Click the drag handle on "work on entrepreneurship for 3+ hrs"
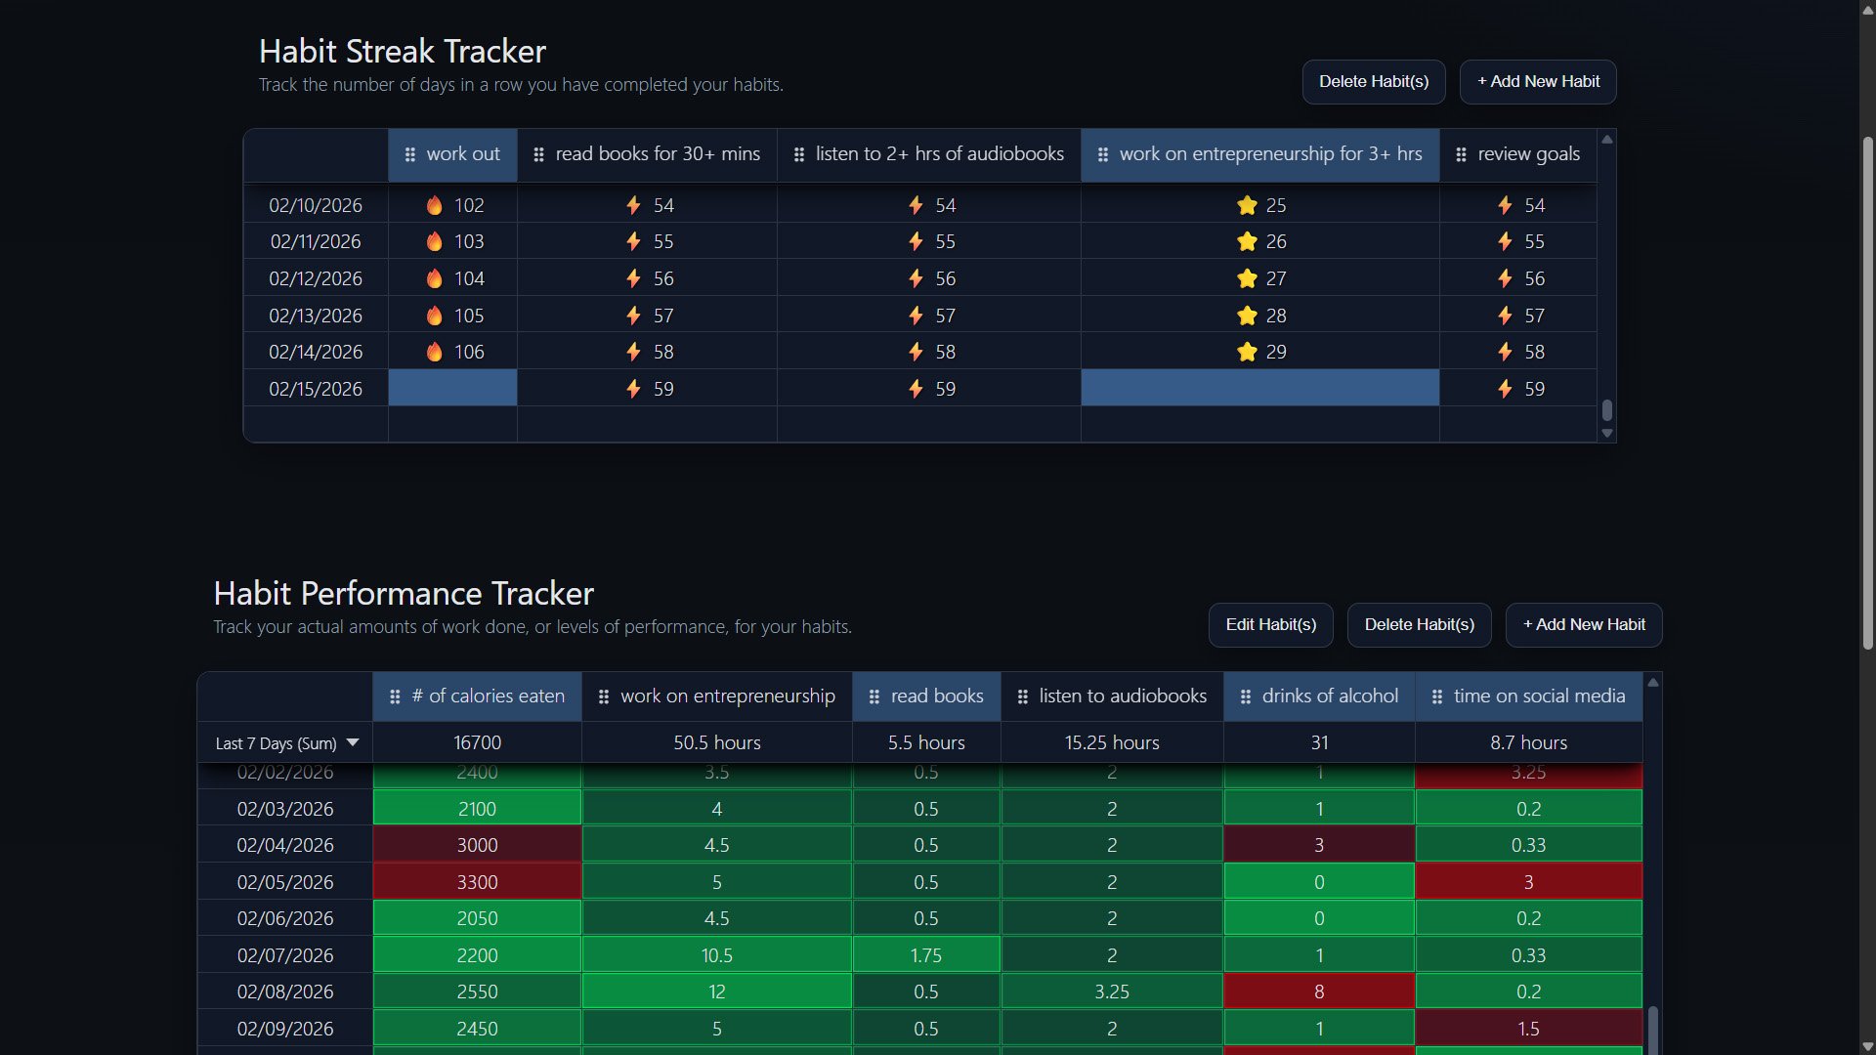The width and height of the screenshot is (1876, 1055). click(1103, 154)
